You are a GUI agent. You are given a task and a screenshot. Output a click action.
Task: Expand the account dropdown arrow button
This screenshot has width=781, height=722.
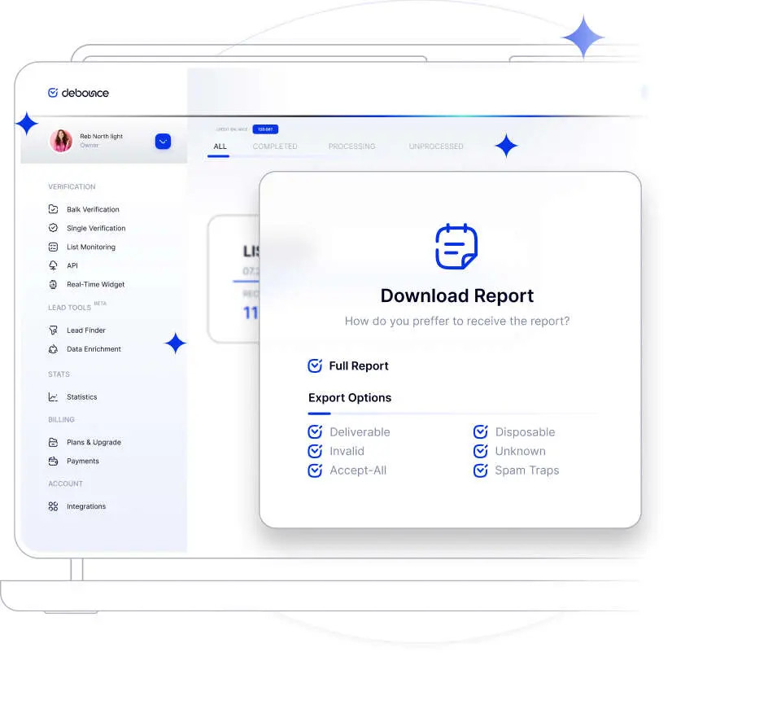point(163,141)
